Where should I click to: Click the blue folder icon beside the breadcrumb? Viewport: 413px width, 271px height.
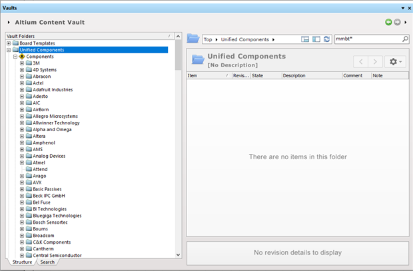[x=193, y=39]
